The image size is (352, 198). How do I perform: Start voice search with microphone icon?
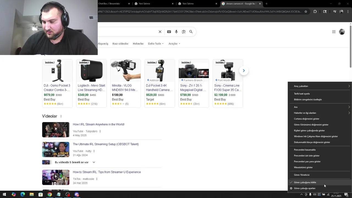[x=176, y=32]
